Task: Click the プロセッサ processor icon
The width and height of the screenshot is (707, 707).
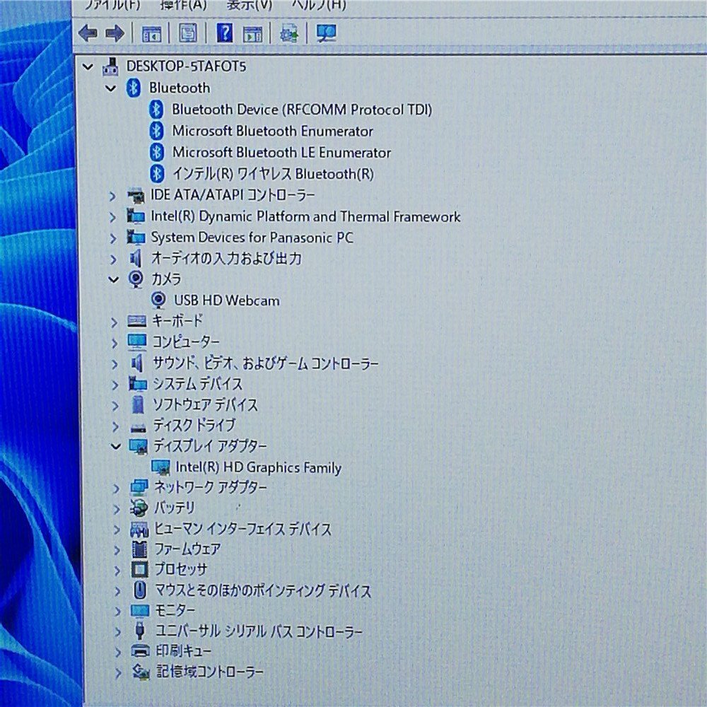Action: [140, 571]
